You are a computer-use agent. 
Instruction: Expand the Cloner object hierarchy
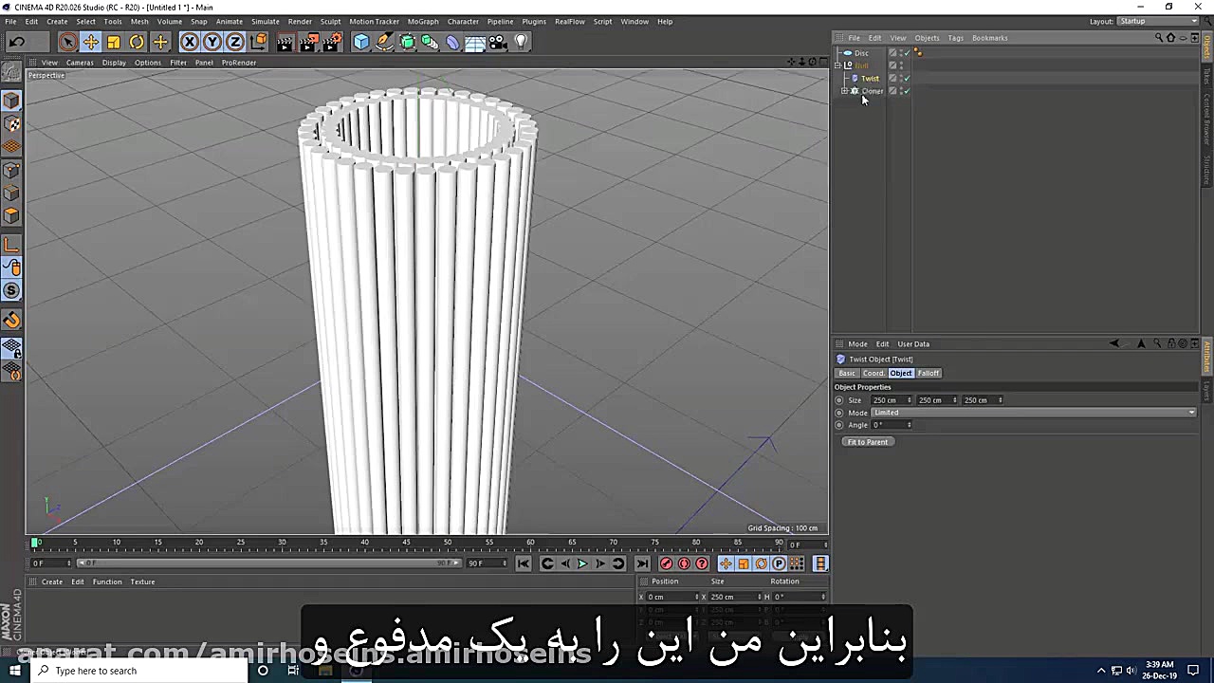(844, 90)
